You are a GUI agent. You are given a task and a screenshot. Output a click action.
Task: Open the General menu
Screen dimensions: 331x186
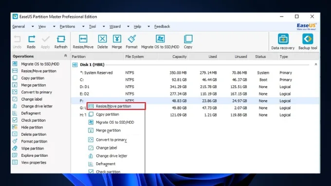pyautogui.click(x=18, y=27)
